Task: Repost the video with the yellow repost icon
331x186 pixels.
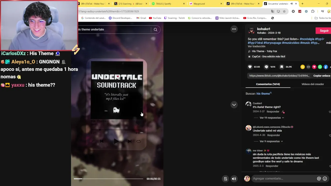Action: point(303,67)
